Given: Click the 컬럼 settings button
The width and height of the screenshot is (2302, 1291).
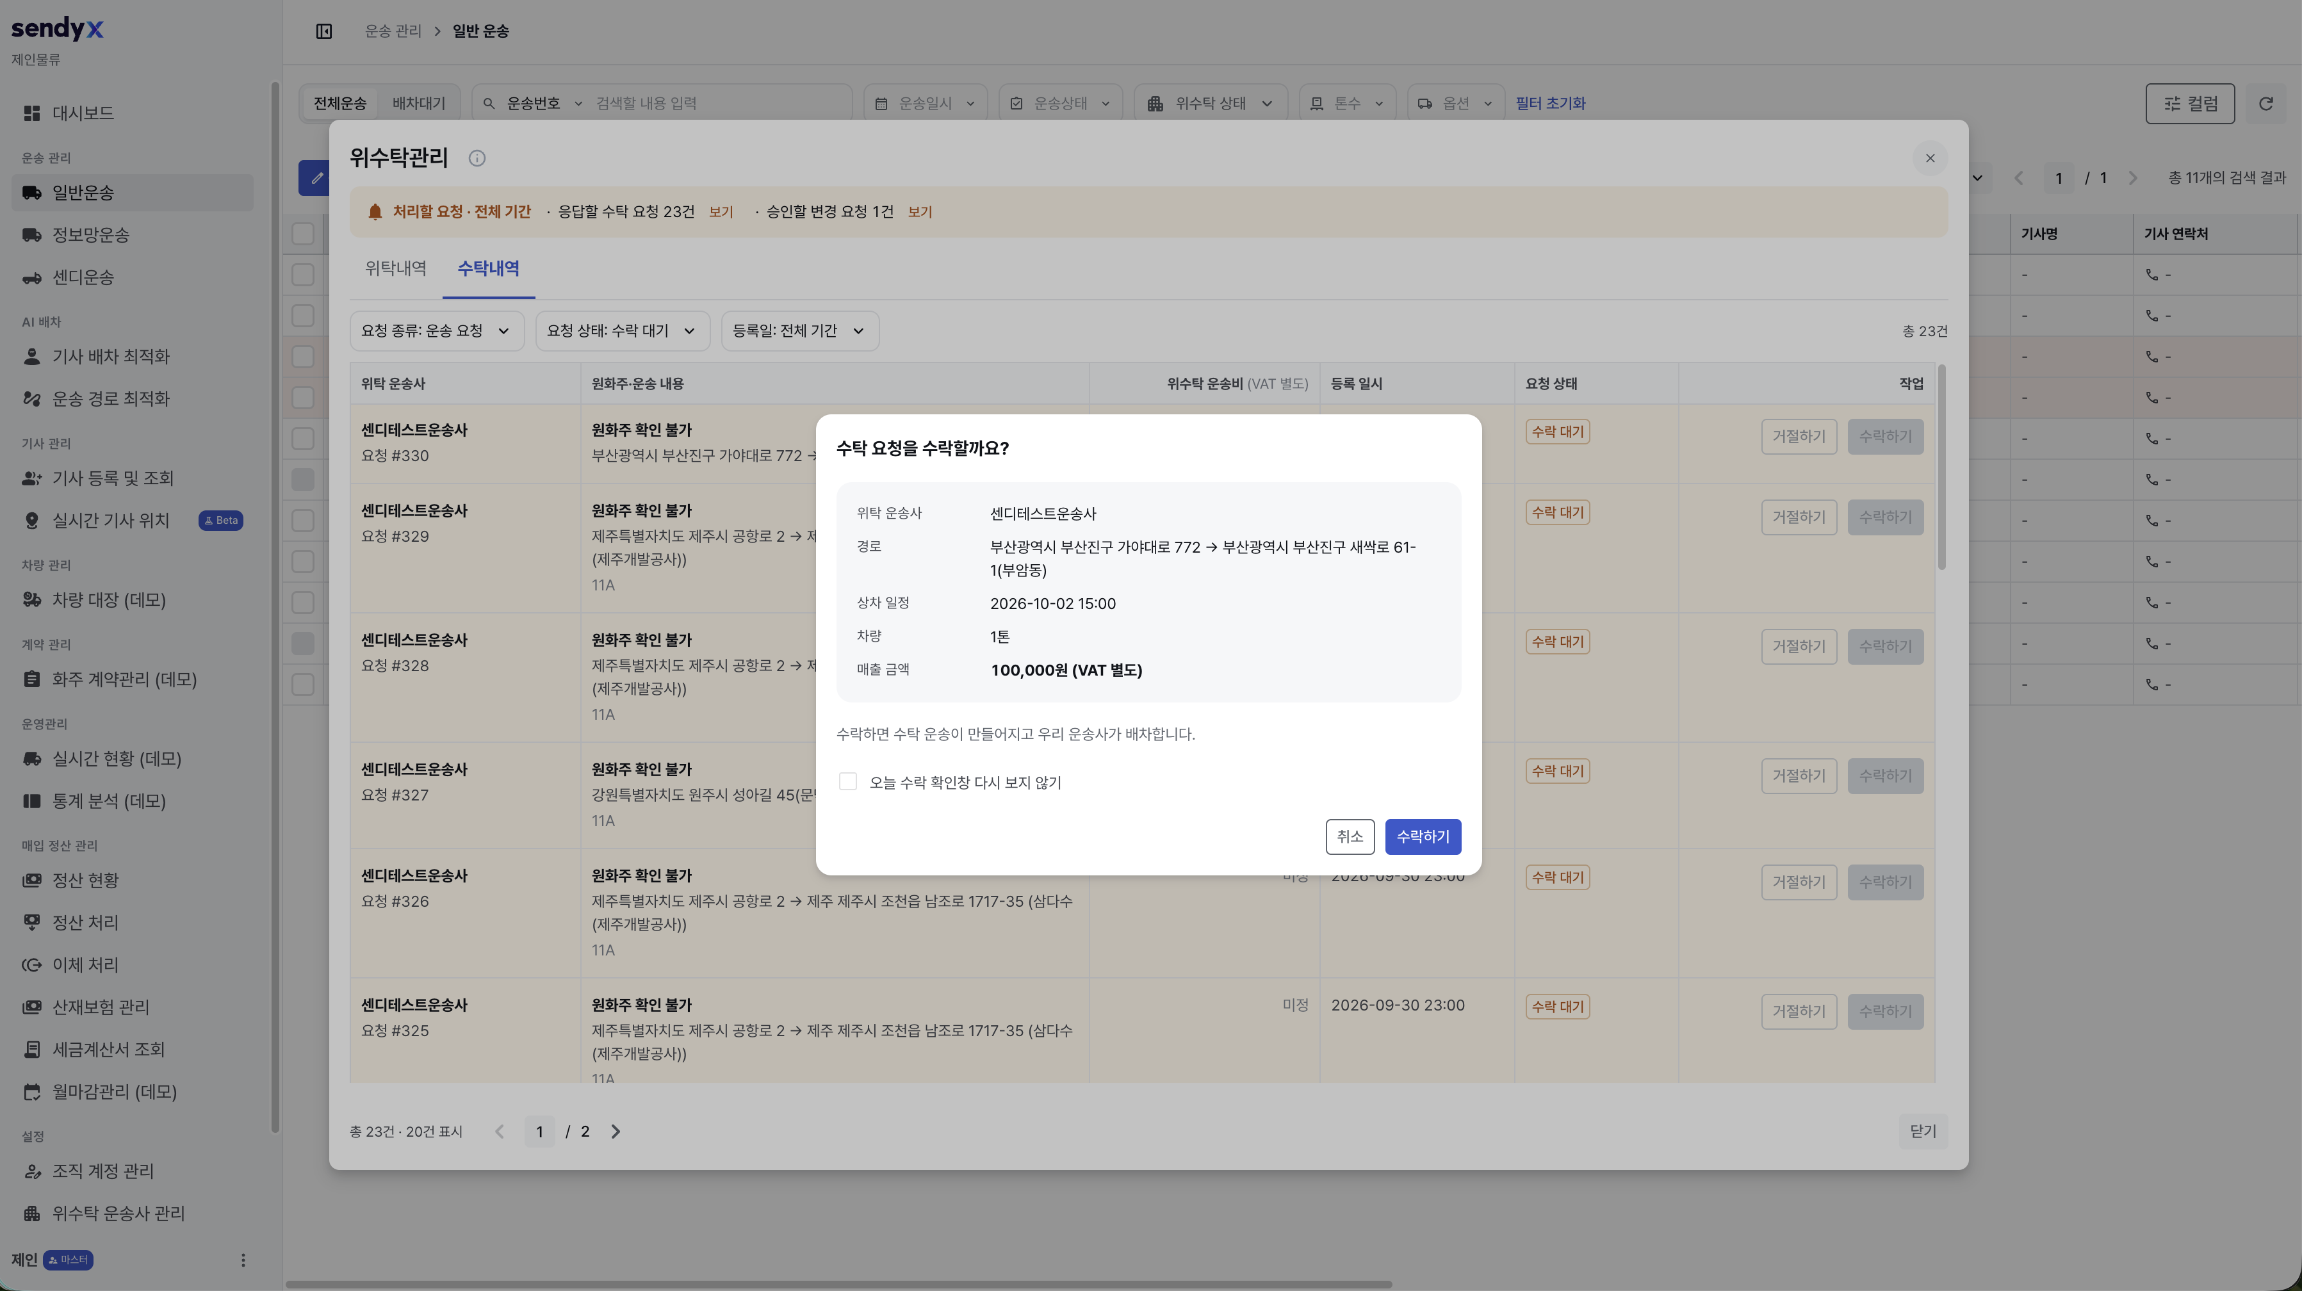Looking at the screenshot, I should click(2189, 104).
